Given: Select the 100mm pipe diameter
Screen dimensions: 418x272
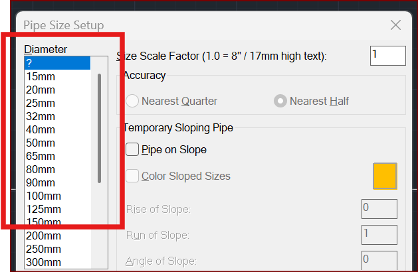Looking at the screenshot, I should click(43, 196).
